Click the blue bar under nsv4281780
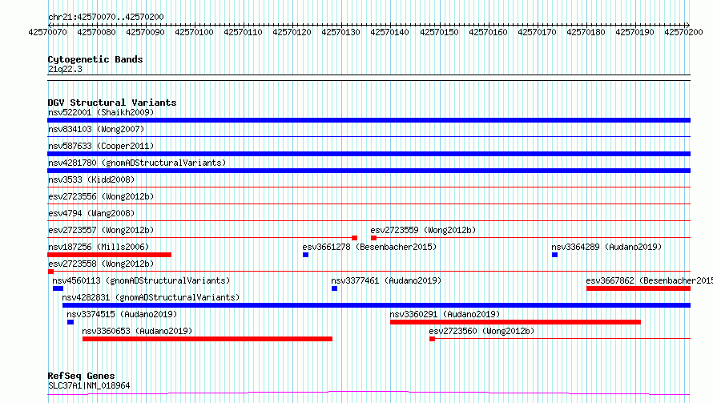 pyautogui.click(x=369, y=171)
